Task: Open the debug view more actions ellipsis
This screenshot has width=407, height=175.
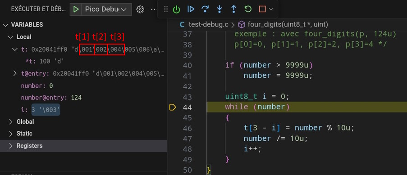Action: 154,9
